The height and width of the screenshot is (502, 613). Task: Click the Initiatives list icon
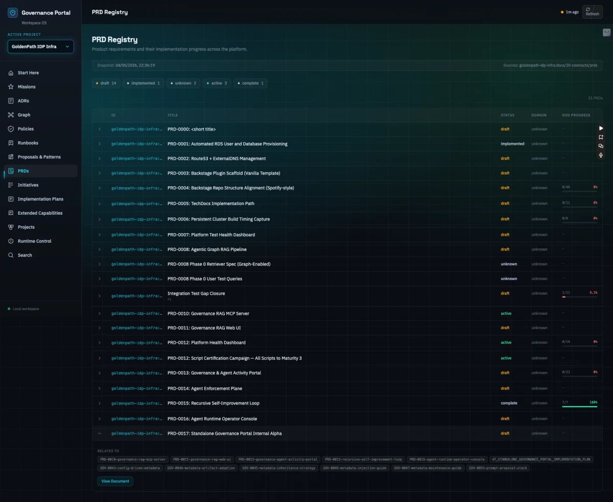11,185
